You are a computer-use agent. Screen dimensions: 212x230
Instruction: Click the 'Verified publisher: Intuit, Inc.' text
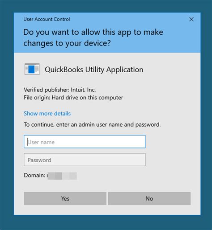pos(60,90)
